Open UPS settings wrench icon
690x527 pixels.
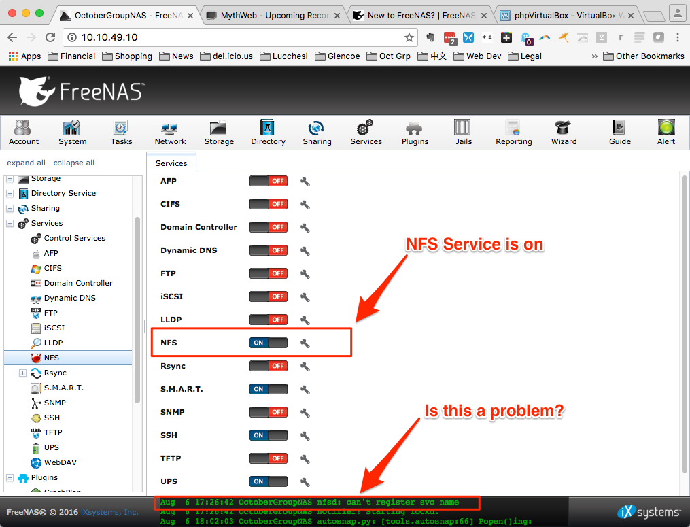click(x=305, y=482)
